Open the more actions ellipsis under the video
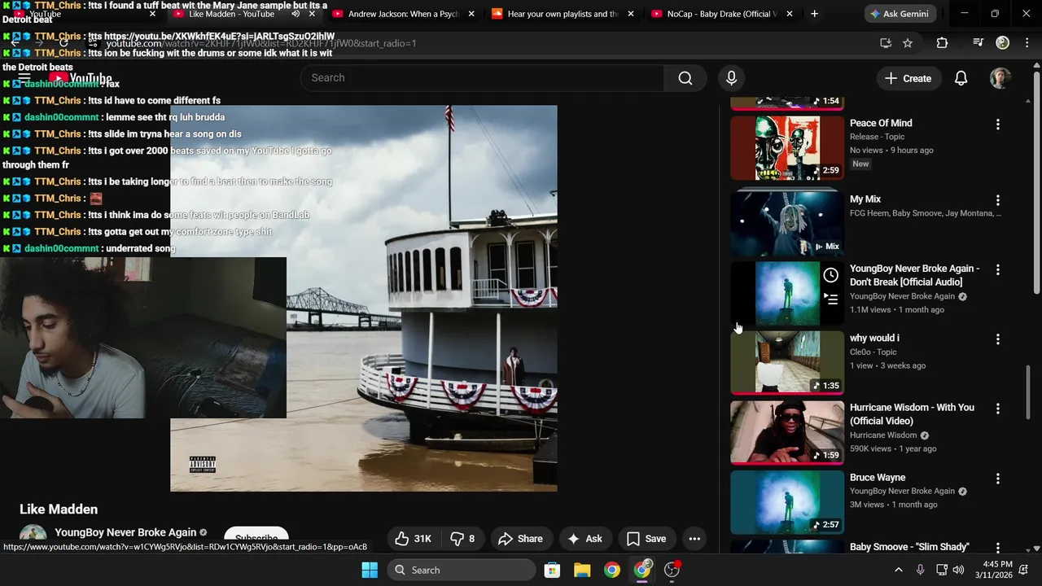The width and height of the screenshot is (1042, 586). tap(694, 539)
